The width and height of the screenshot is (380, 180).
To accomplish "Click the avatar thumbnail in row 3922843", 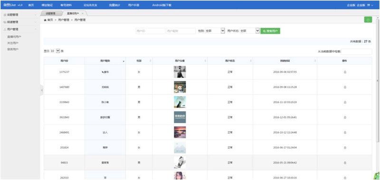I will [180, 117].
